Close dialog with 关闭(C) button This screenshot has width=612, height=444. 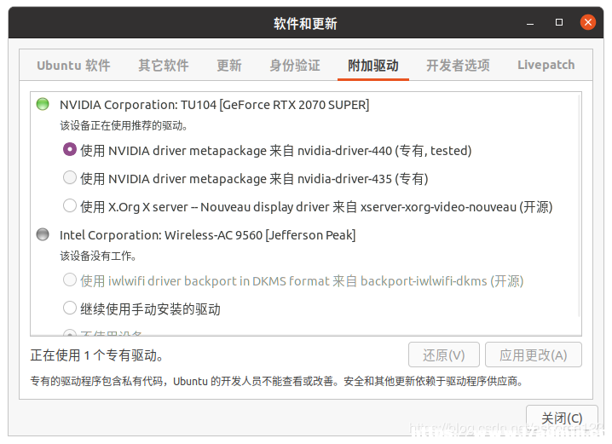[x=562, y=418]
